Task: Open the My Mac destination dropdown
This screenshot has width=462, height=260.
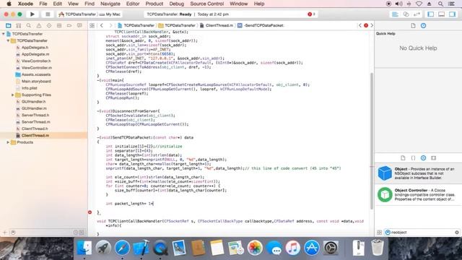Action: pos(110,14)
